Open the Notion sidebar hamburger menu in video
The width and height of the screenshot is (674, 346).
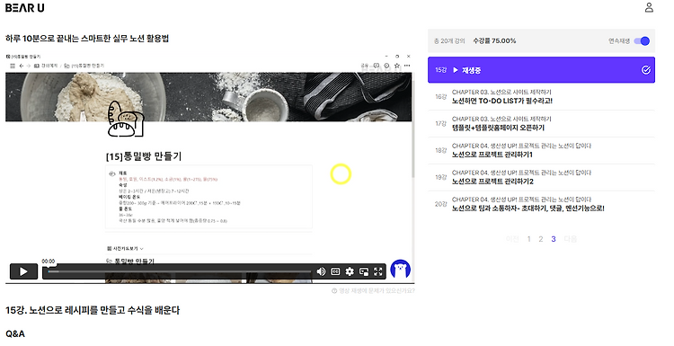click(x=13, y=66)
